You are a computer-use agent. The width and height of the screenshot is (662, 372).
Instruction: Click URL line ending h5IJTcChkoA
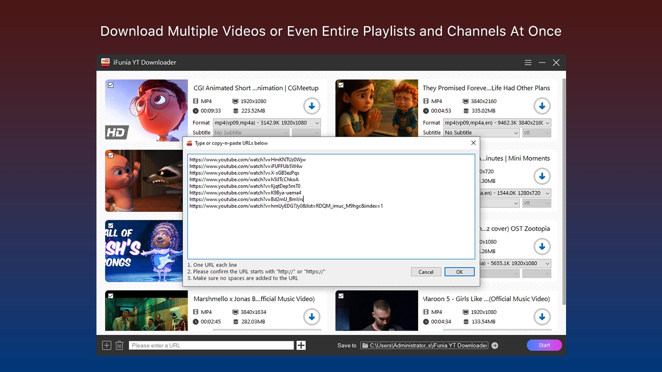point(244,179)
